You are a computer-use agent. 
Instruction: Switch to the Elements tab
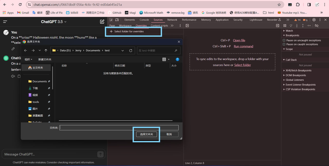(x=130, y=20)
